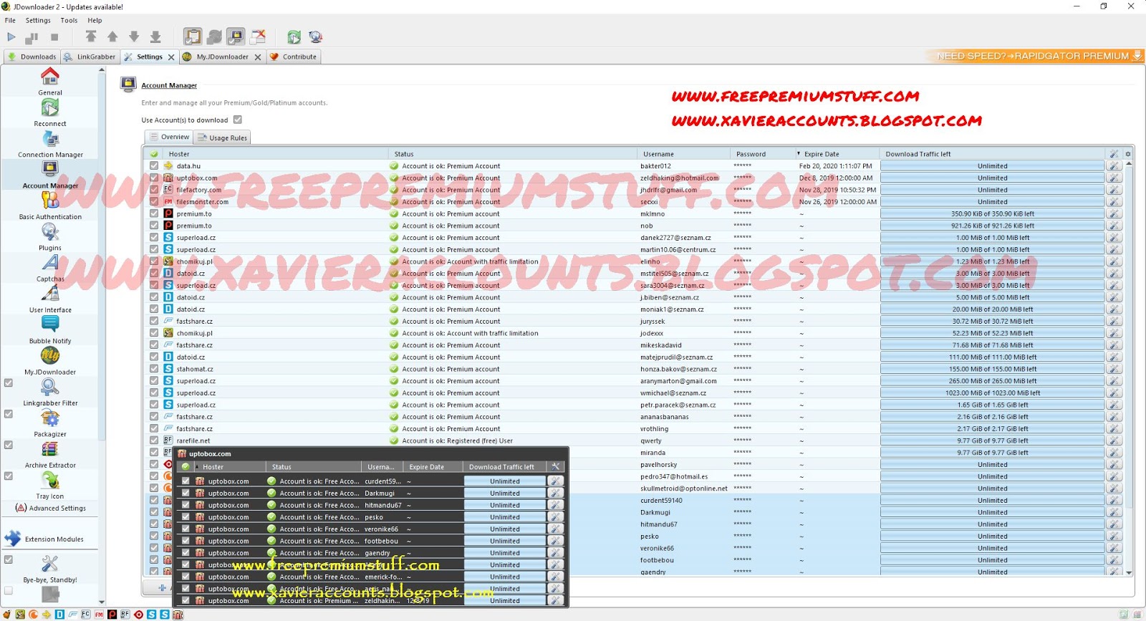Select the uptobox.com status bar icon

click(178, 615)
